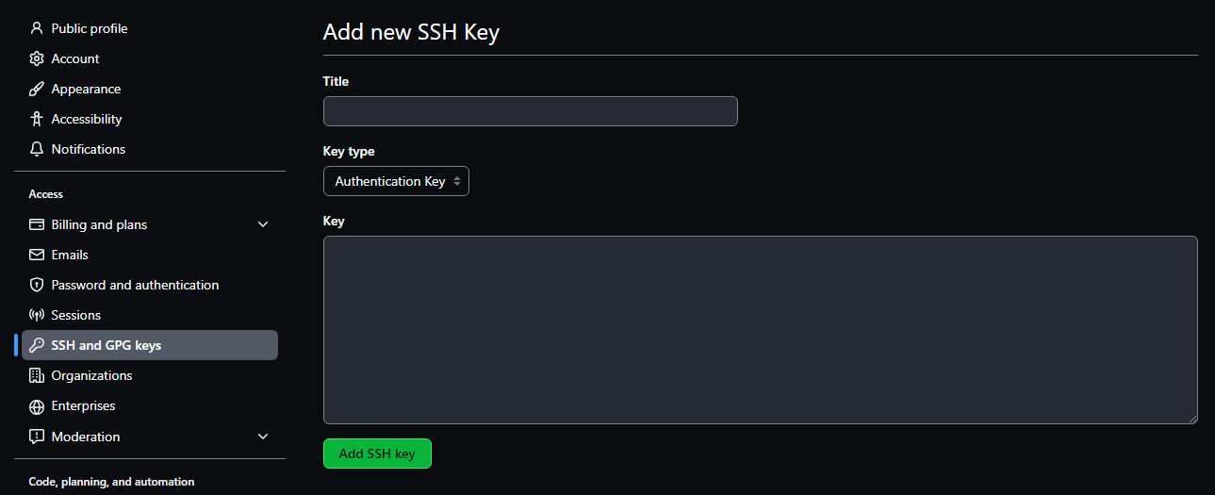Click the Billing credit card icon
This screenshot has width=1215, height=495.
[37, 224]
